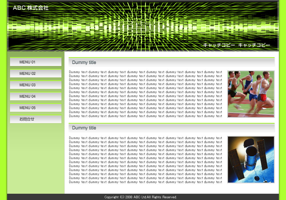
Task: Choose MENU 05 from the side navigation
Action: (36, 108)
